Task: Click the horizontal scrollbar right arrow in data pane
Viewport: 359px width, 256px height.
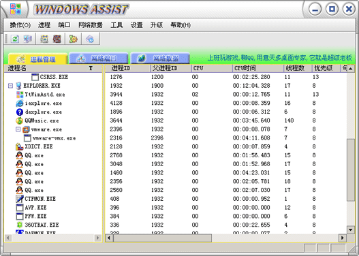Action: (342, 238)
